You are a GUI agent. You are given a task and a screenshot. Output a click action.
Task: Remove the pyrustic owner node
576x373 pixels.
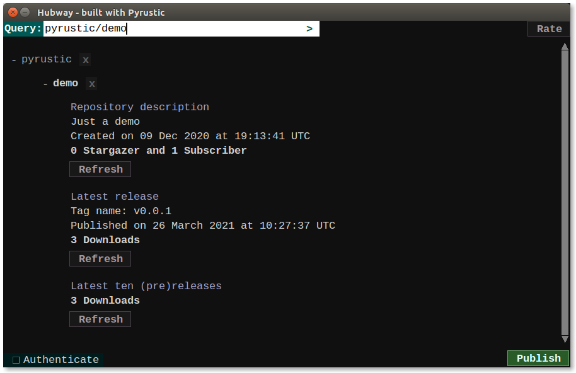coord(86,60)
